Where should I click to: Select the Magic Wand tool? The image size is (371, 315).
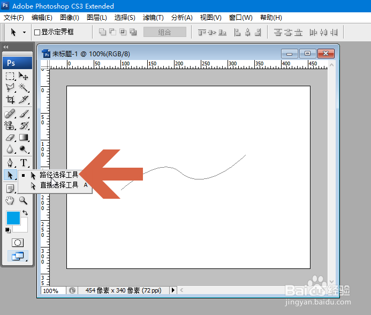pos(24,88)
